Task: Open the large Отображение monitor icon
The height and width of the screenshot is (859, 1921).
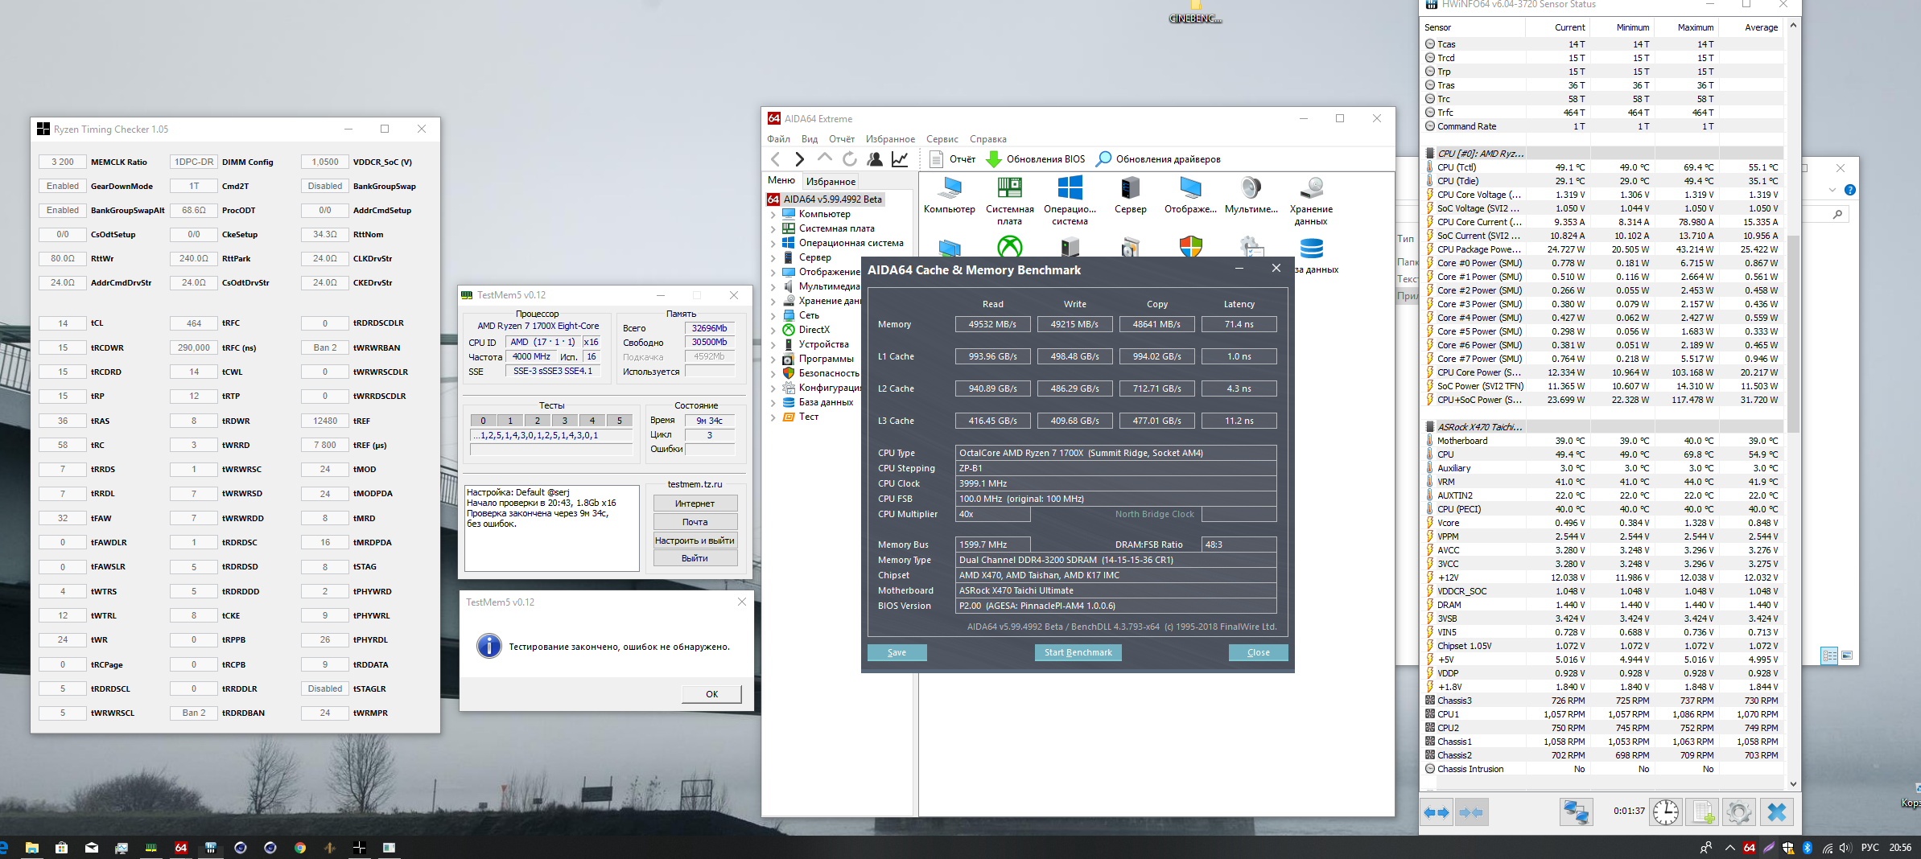Action: [x=1190, y=195]
